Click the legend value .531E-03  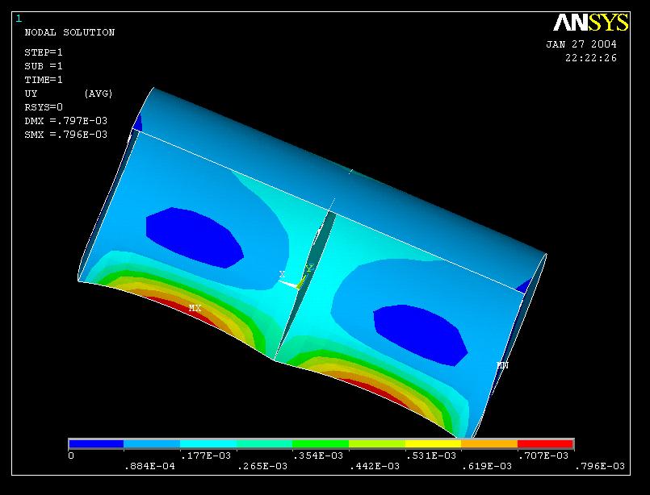(x=430, y=455)
